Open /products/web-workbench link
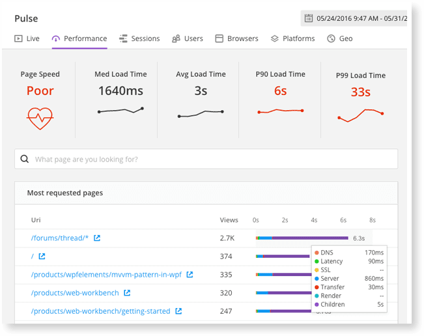This screenshot has height=336, width=424. pos(75,293)
